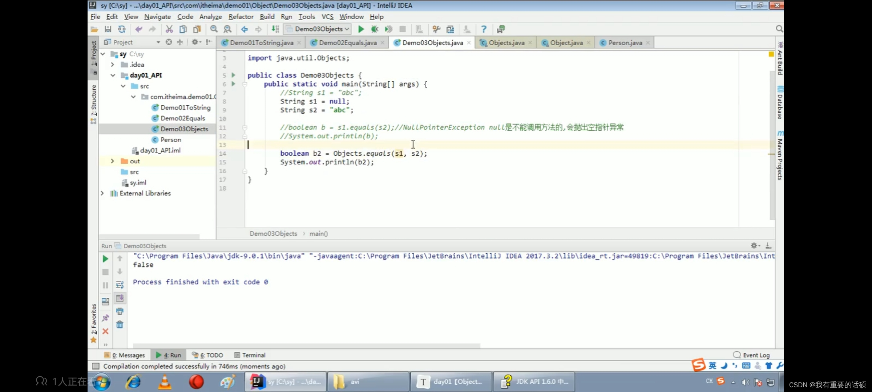Click the Save All floppy icon
The height and width of the screenshot is (392, 872).
point(108,29)
